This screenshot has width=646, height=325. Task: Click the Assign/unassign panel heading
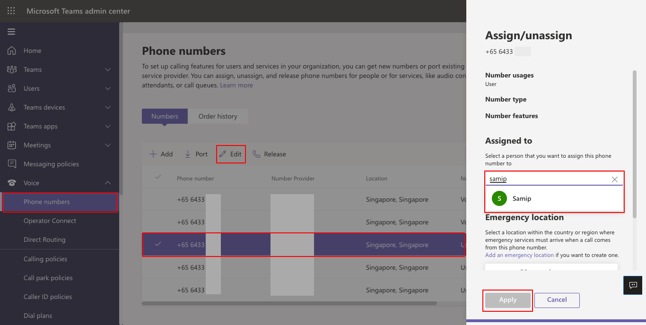pos(529,35)
